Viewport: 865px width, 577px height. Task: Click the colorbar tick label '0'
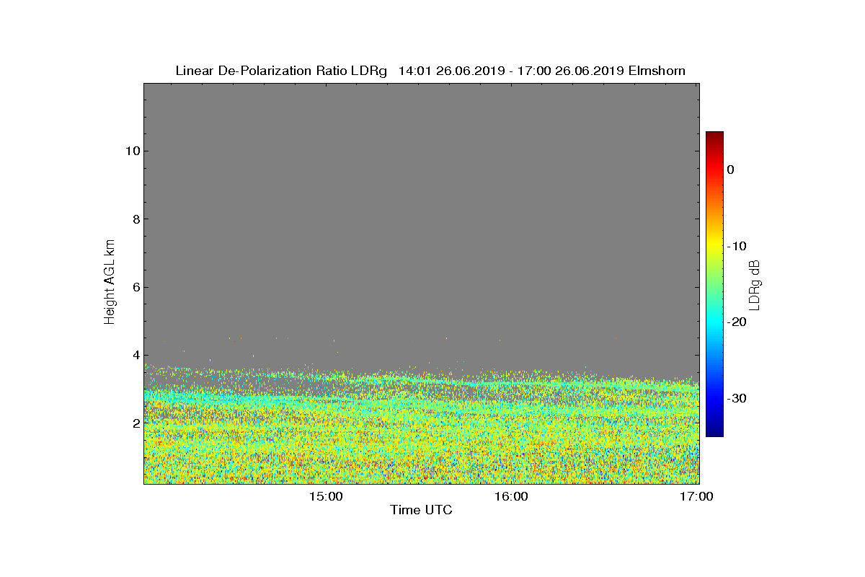[x=730, y=169]
